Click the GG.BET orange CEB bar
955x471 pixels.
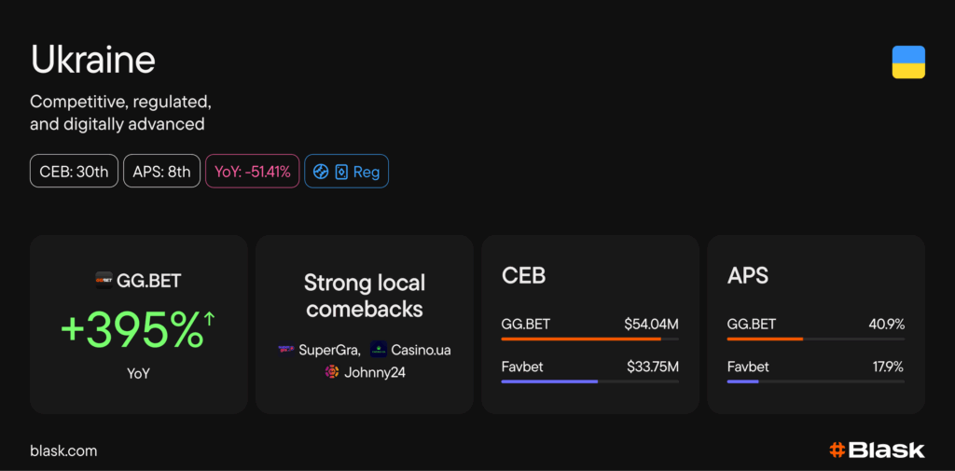pos(581,339)
